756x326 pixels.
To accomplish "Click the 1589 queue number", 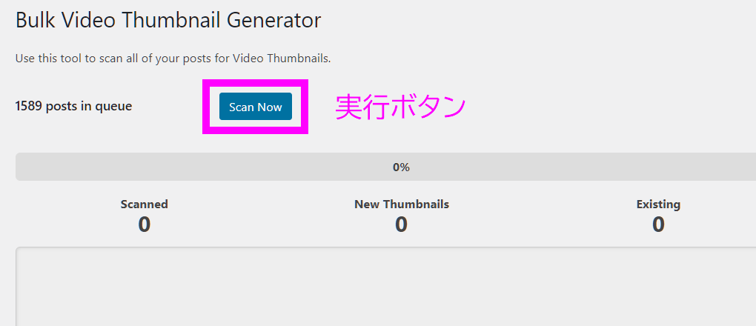I will 28,106.
